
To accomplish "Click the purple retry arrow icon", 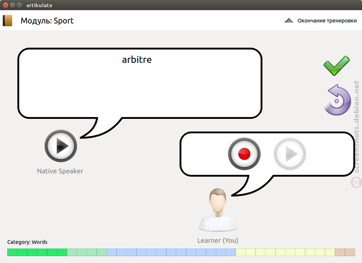I will point(338,100).
